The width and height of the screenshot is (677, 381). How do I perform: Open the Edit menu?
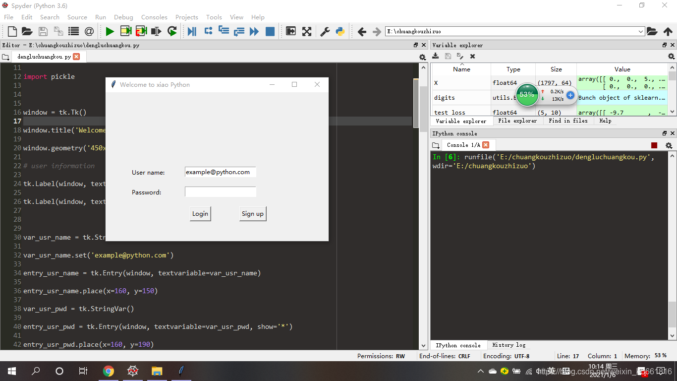pos(27,17)
